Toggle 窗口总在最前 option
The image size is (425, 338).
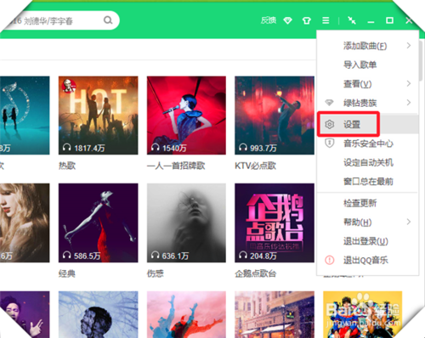pos(367,181)
